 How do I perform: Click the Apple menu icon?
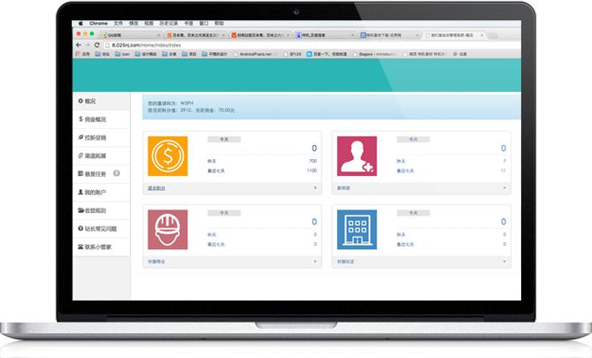(79, 24)
